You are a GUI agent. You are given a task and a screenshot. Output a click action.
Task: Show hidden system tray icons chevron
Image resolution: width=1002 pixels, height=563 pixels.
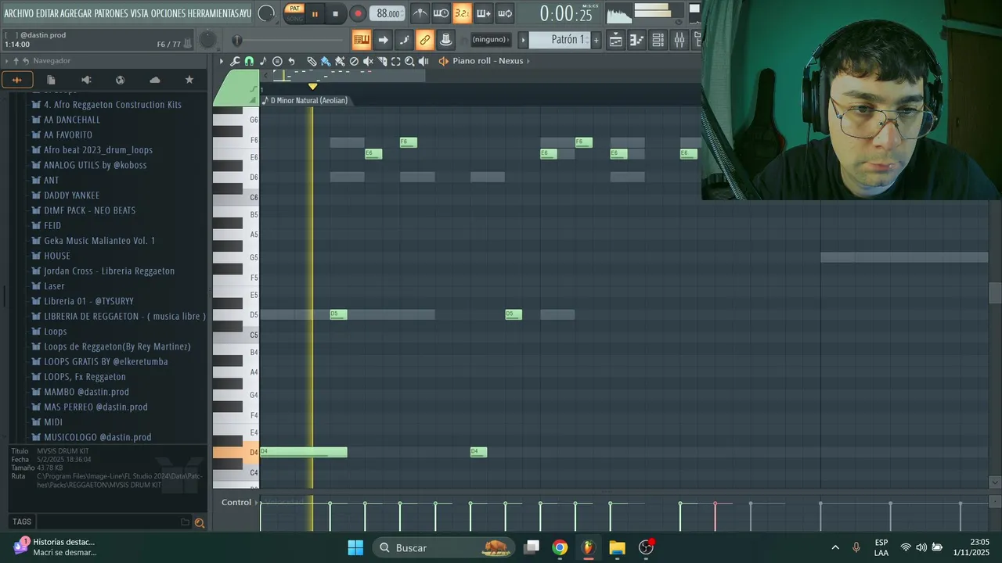835,547
